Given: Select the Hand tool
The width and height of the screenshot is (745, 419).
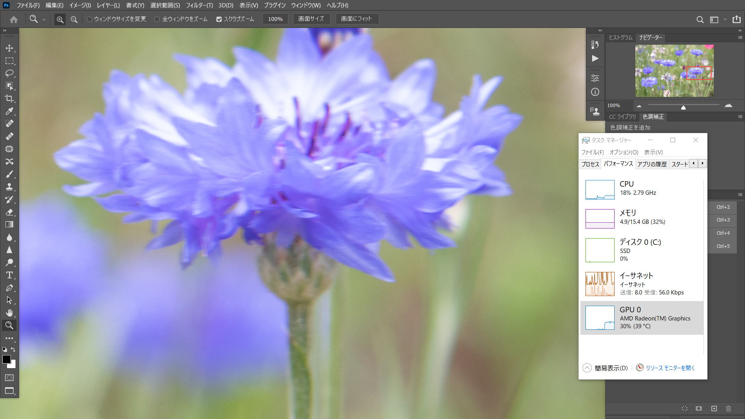Looking at the screenshot, I should coord(9,313).
